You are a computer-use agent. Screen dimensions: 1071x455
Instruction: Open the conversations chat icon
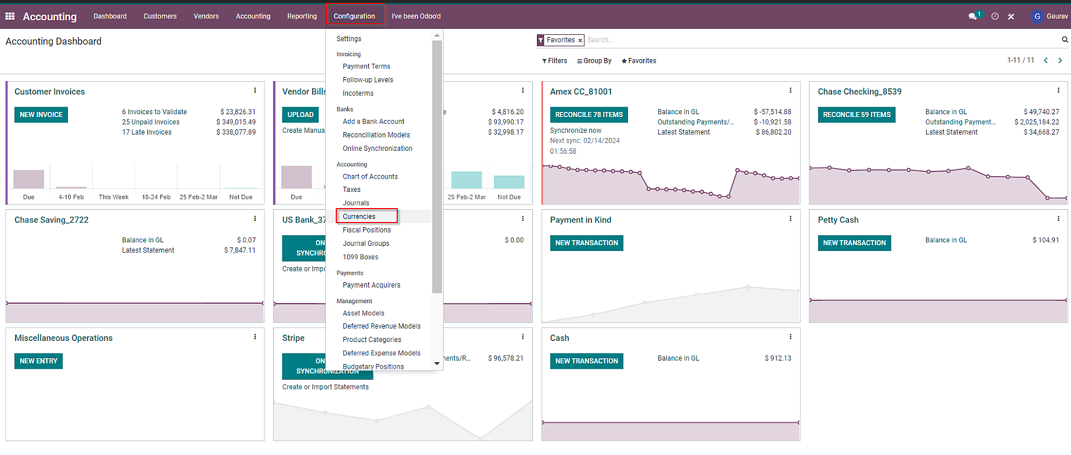(x=973, y=16)
